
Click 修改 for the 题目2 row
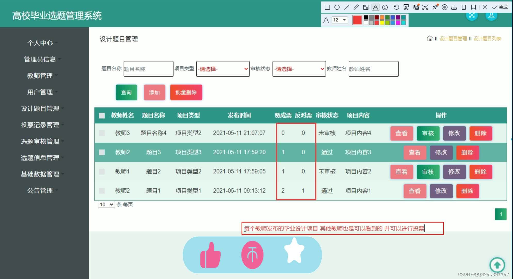point(454,172)
